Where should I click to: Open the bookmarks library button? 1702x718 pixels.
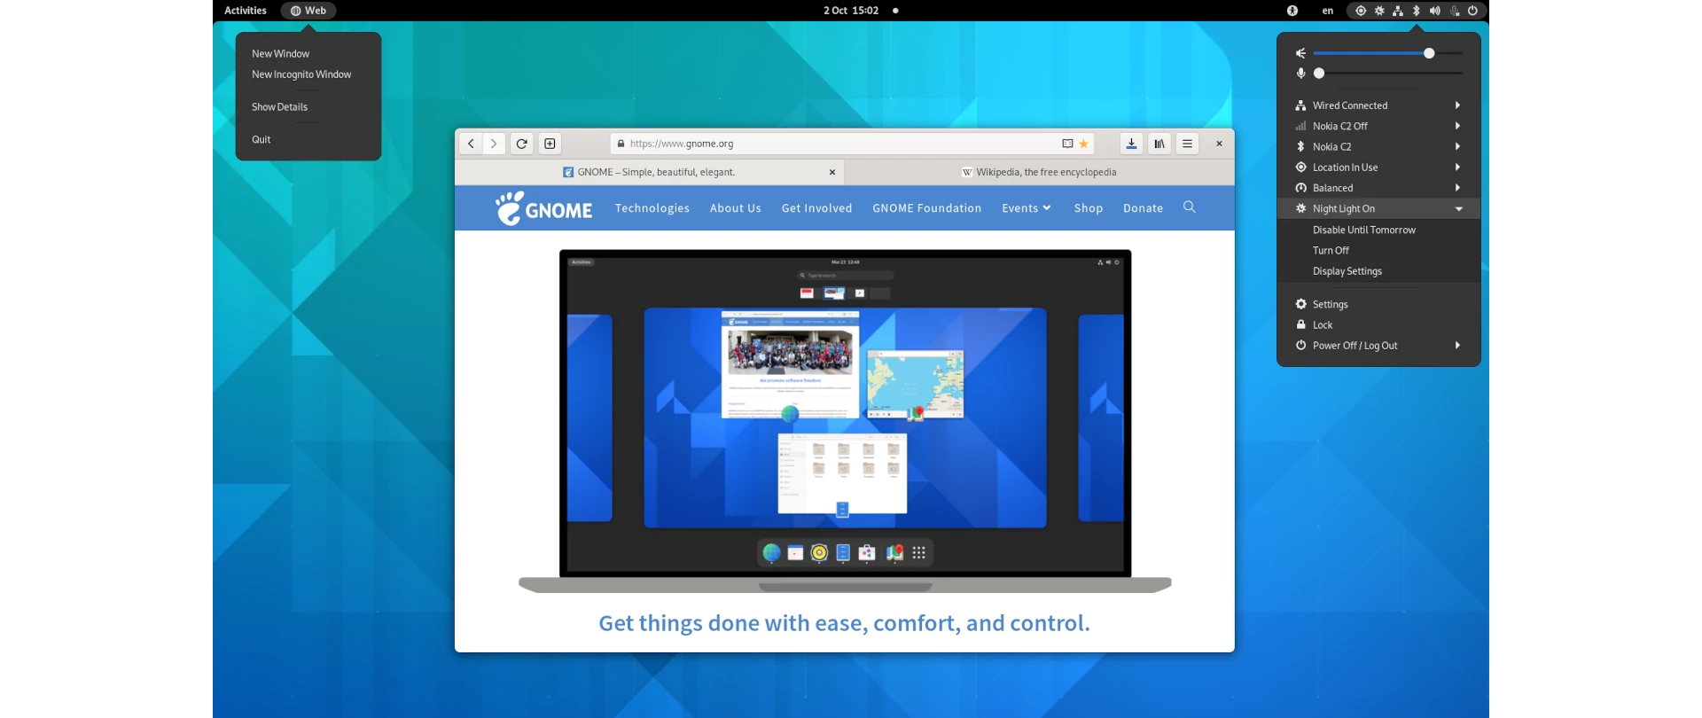(1159, 144)
